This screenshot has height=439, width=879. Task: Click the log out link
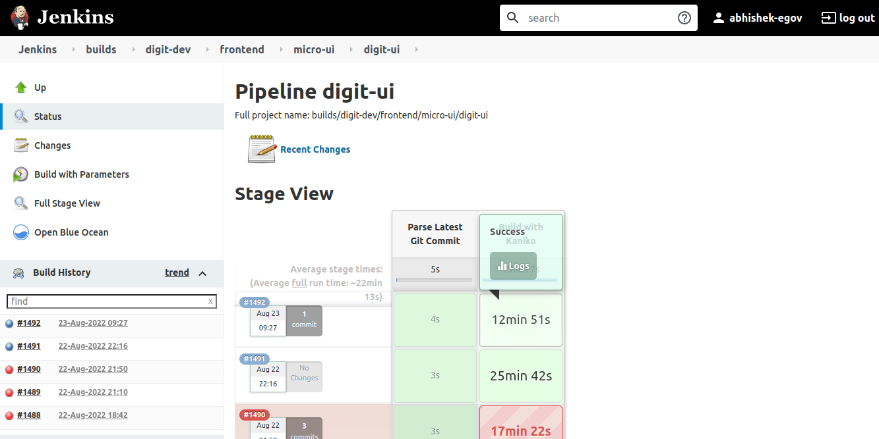tap(847, 18)
